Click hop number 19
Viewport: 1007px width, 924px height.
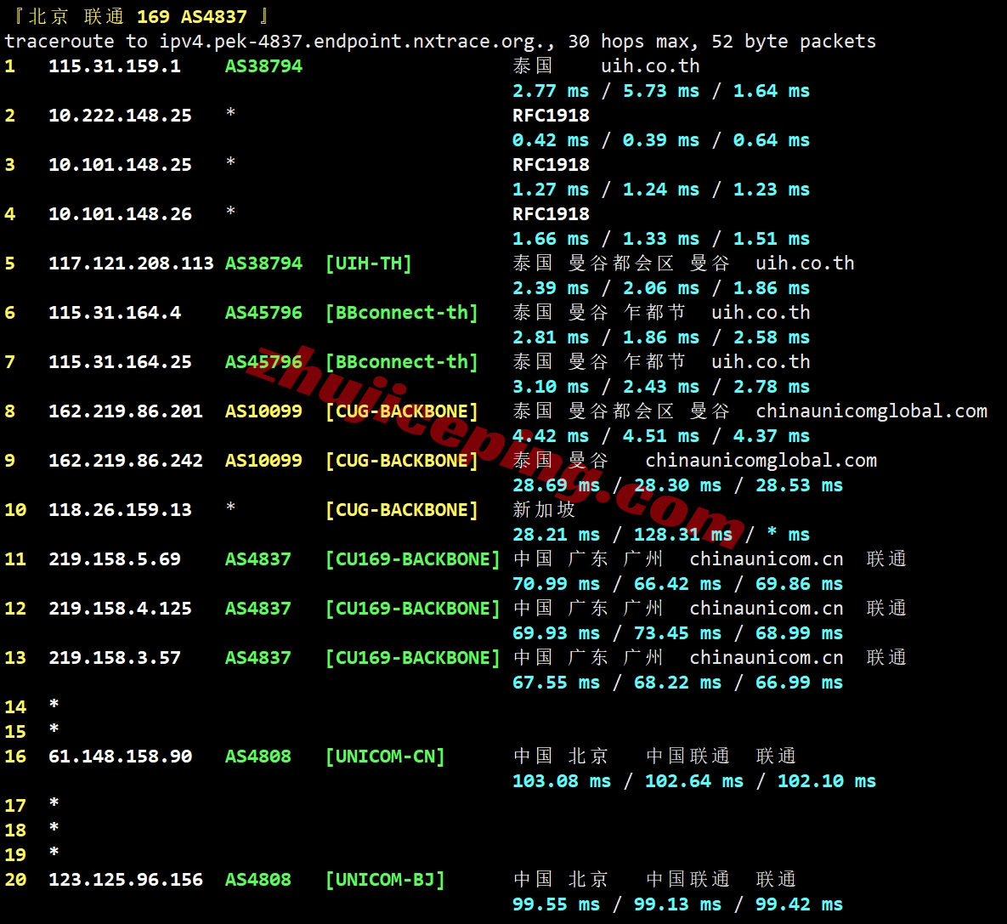(15, 855)
